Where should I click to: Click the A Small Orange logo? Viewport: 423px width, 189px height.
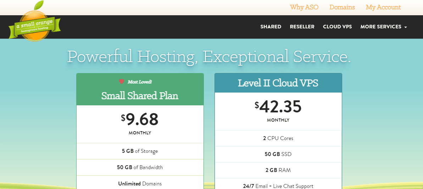pyautogui.click(x=34, y=22)
